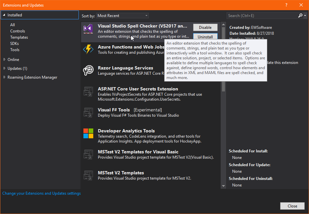Open Change your Extensions and Updates settings link
This screenshot has width=309, height=214.
pos(42,193)
